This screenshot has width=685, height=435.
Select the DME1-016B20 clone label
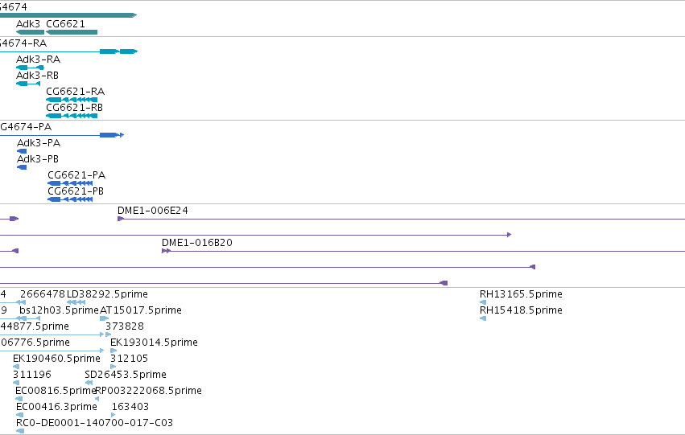(197, 243)
